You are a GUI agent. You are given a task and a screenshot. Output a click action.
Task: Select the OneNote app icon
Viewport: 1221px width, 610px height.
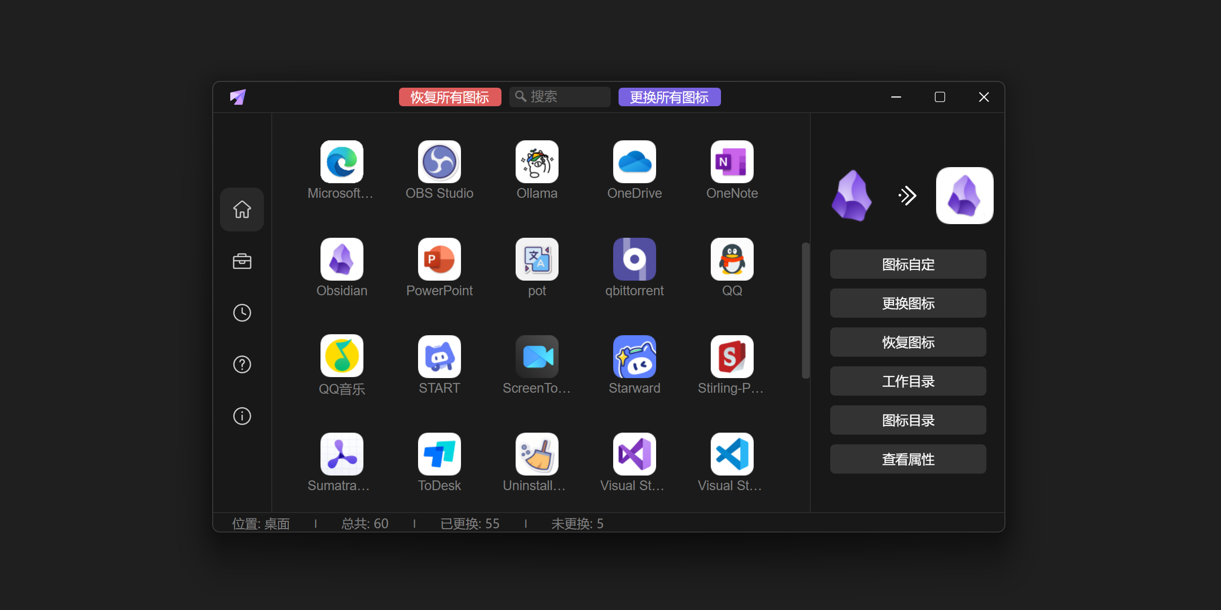pyautogui.click(x=732, y=162)
